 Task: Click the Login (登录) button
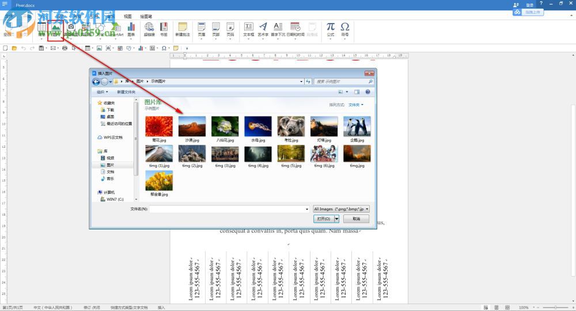point(529,5)
